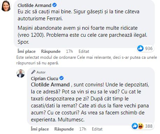
Task: View Editat history on Ciucu's reply
Action: point(97,129)
